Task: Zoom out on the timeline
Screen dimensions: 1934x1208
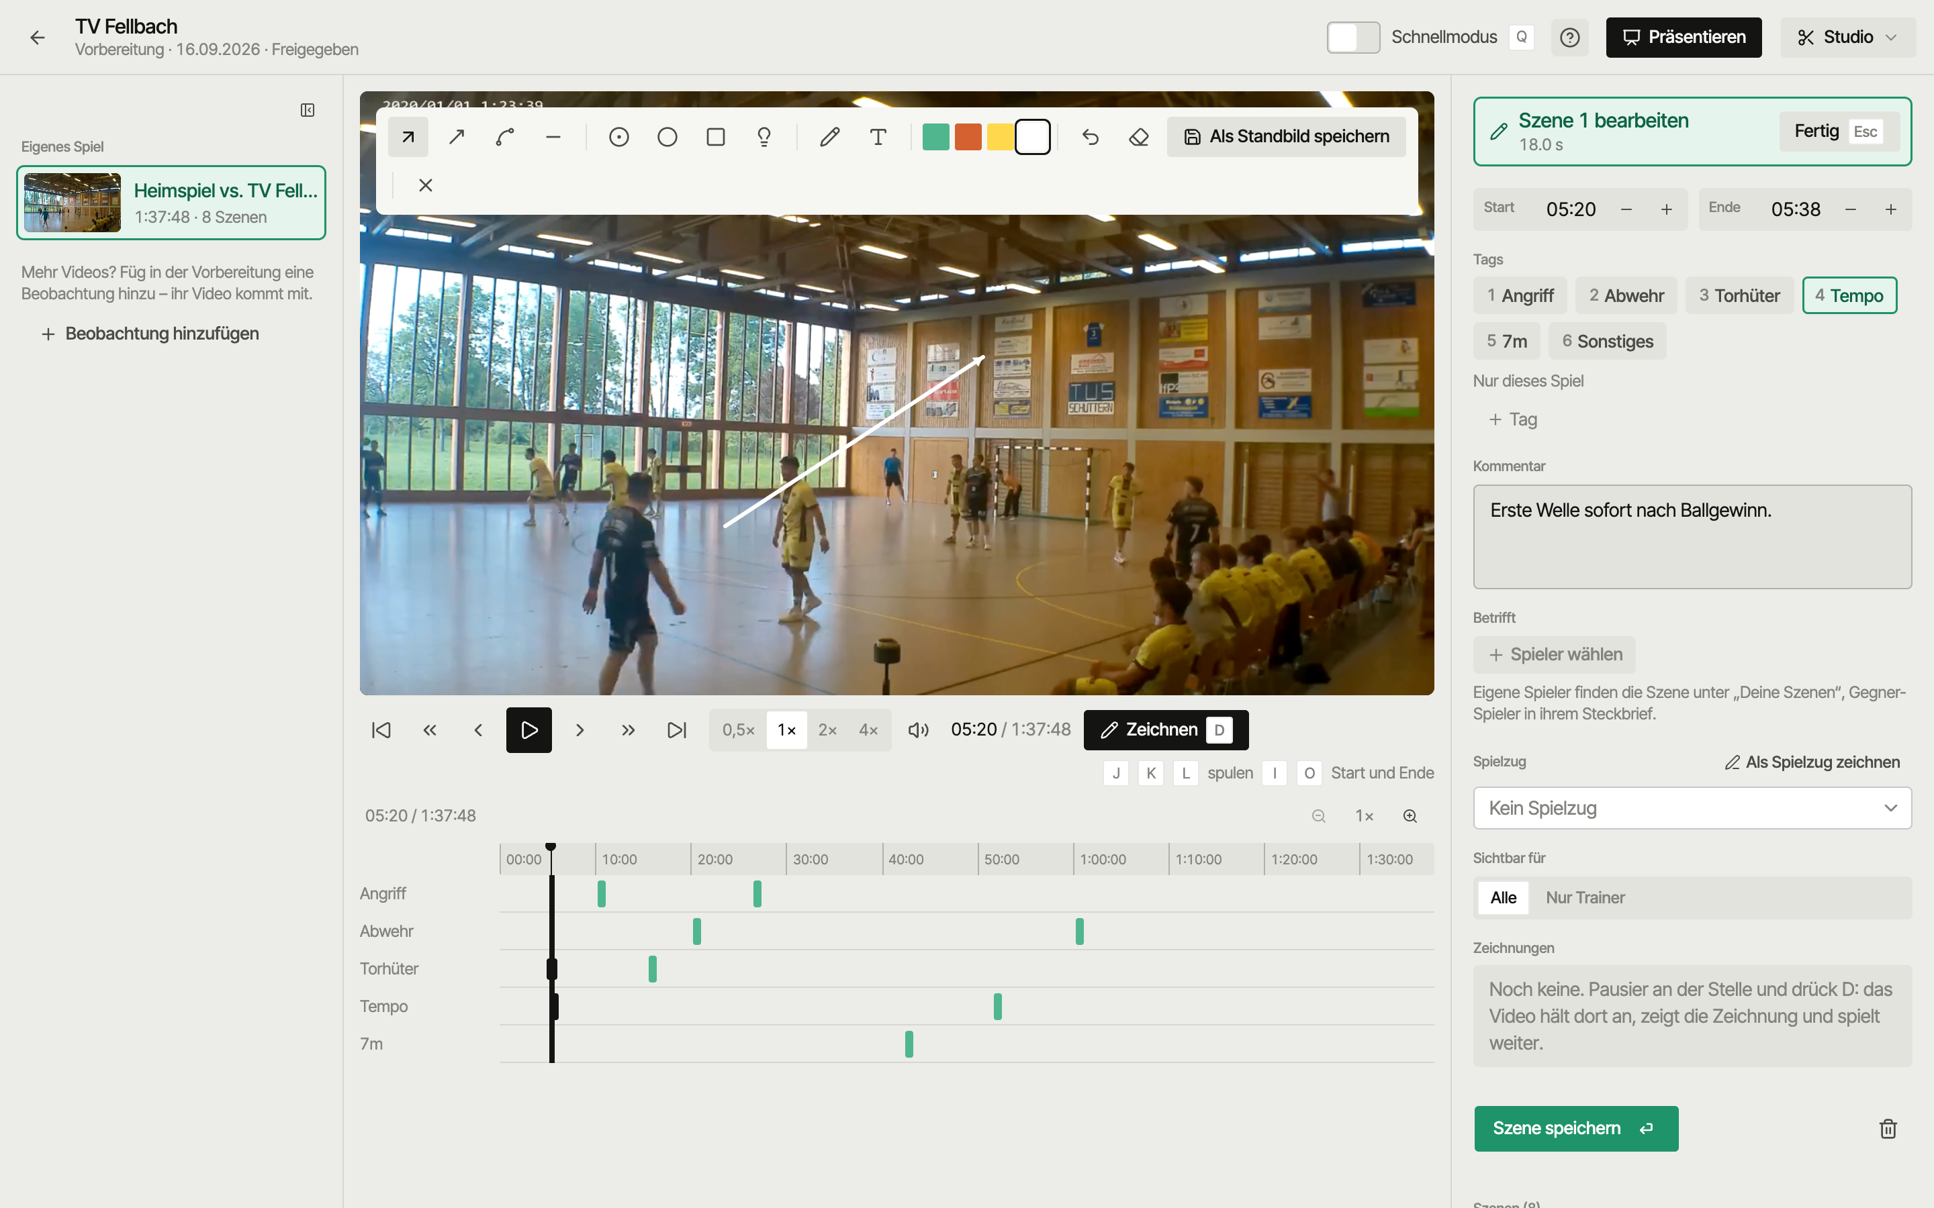Action: coord(1319,815)
